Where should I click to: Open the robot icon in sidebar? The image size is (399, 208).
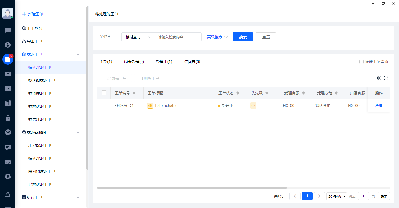[x=8, y=118]
